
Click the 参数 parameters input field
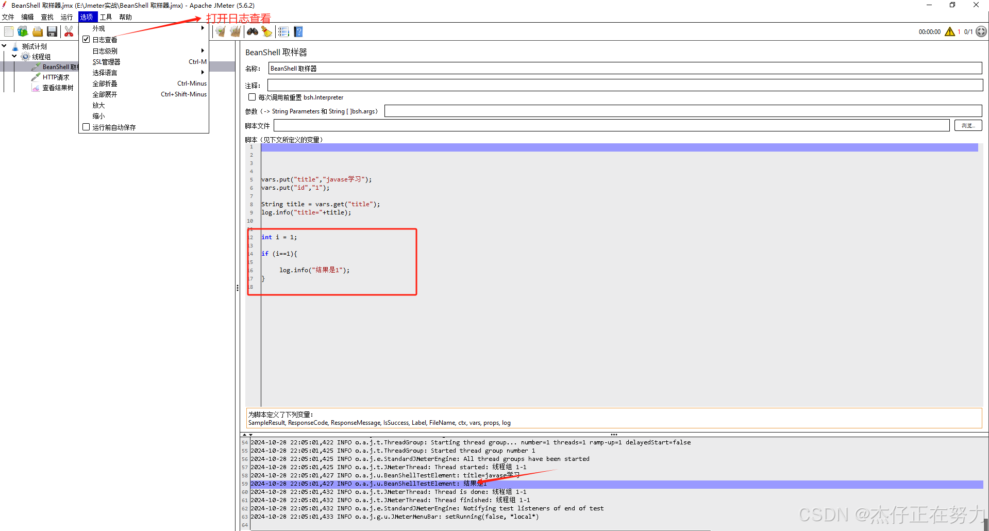(683, 111)
